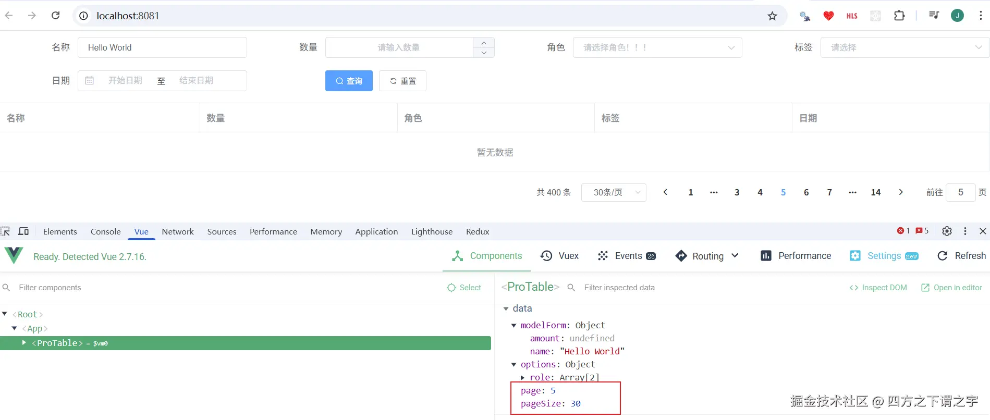The height and width of the screenshot is (420, 990).
Task: Open the profile avatar J
Action: point(957,16)
